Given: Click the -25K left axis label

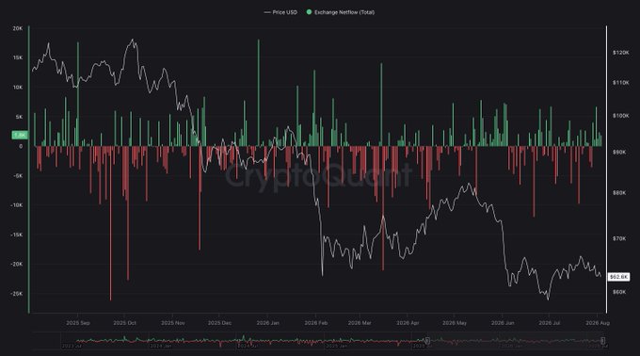Looking at the screenshot, I should (17, 294).
